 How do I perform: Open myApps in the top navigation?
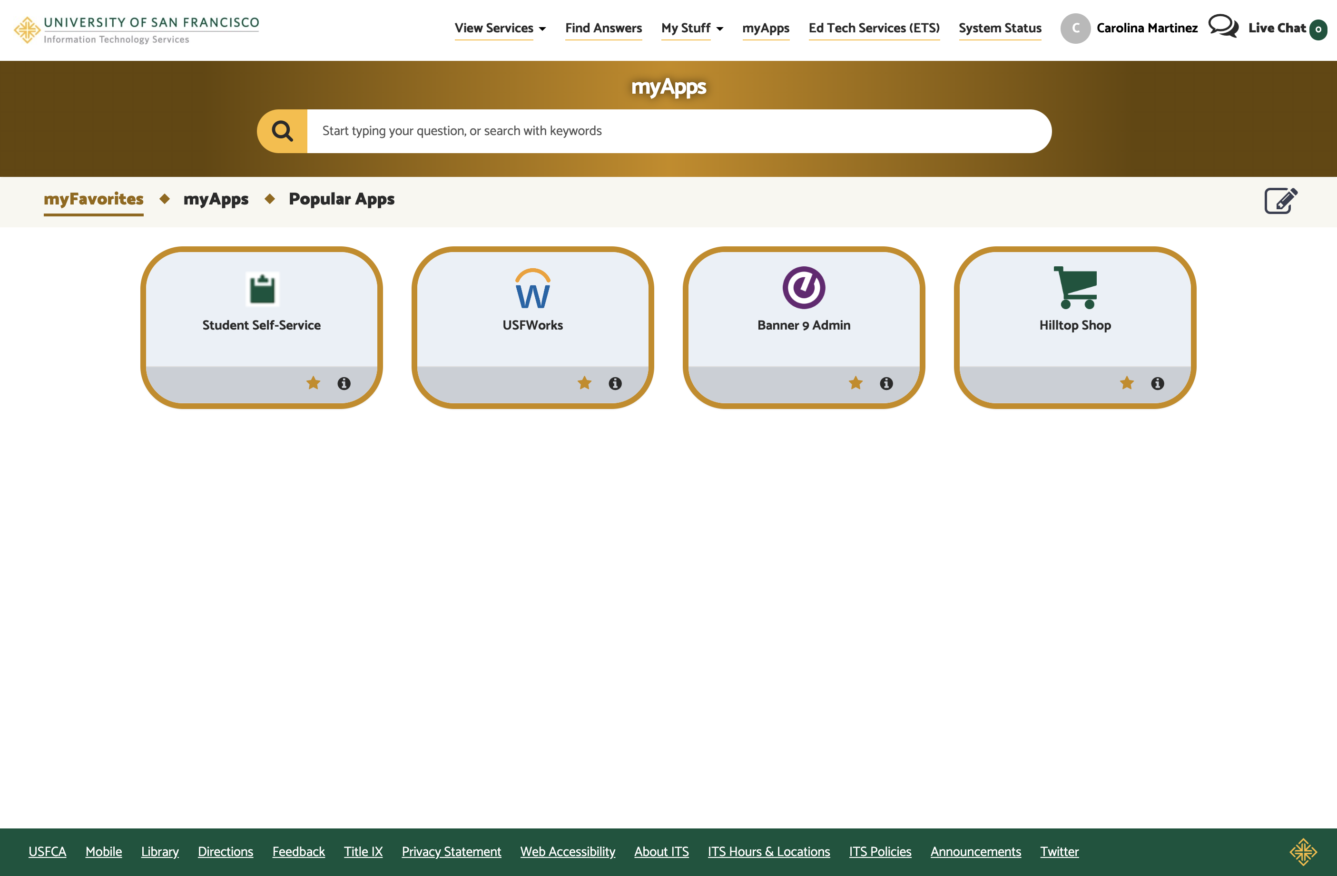click(766, 28)
